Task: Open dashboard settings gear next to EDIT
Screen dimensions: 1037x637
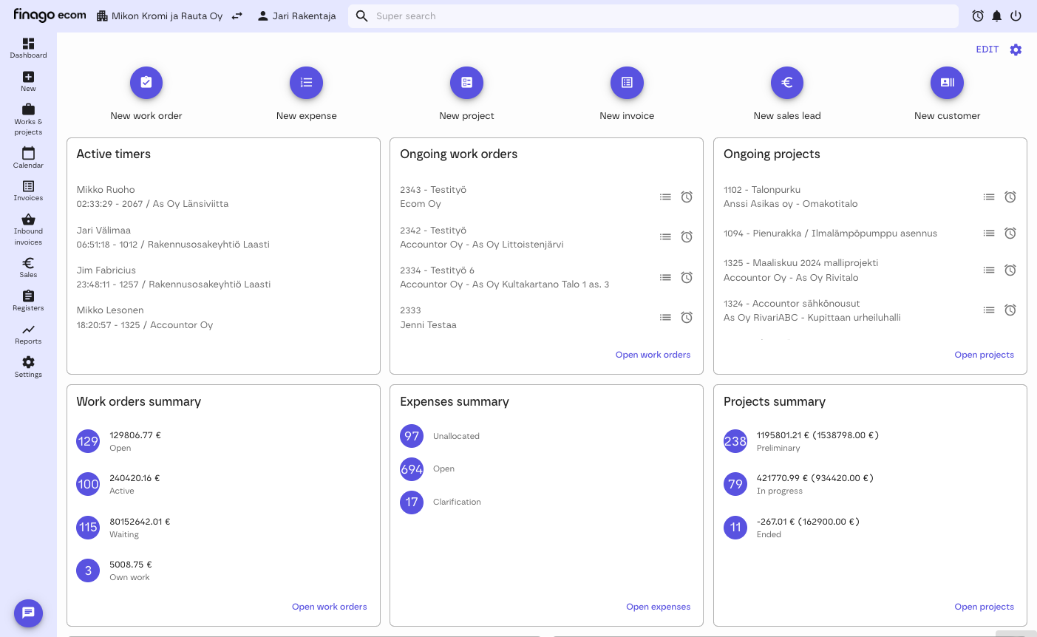Action: point(1016,50)
